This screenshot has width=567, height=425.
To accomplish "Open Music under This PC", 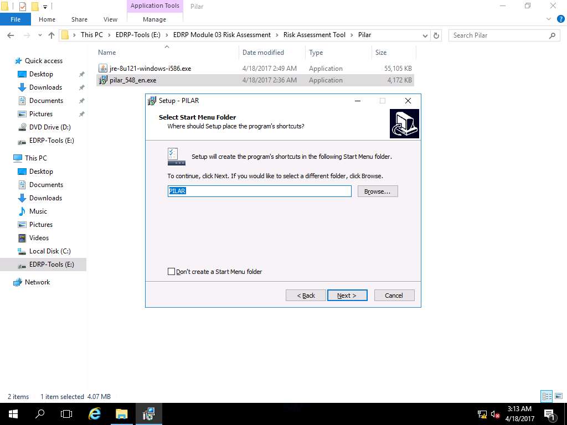I will (38, 211).
